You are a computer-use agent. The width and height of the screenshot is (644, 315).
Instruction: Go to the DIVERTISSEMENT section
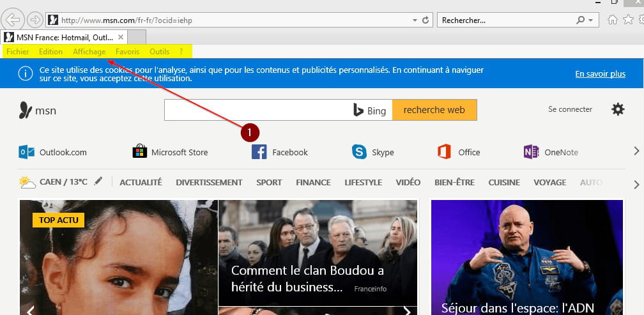(209, 182)
